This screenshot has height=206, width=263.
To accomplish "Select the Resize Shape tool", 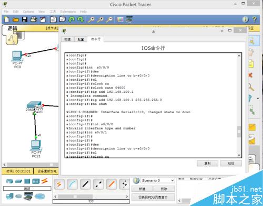I will [x=252, y=110].
